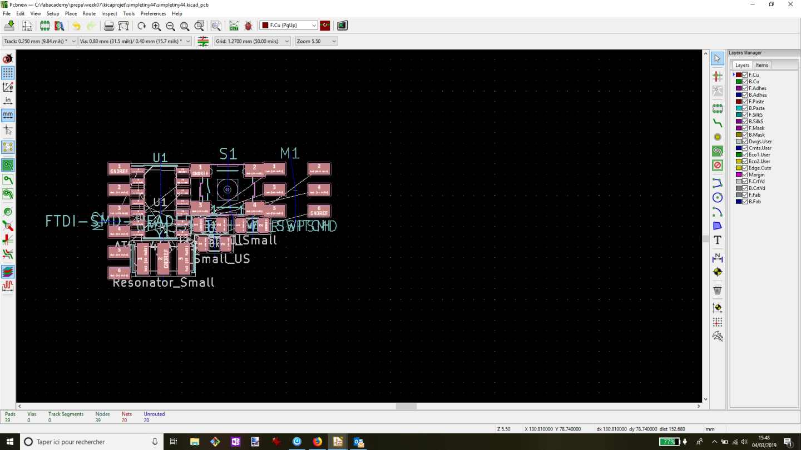
Task: Toggle the Layers Manager panel icon
Action: [x=8, y=272]
